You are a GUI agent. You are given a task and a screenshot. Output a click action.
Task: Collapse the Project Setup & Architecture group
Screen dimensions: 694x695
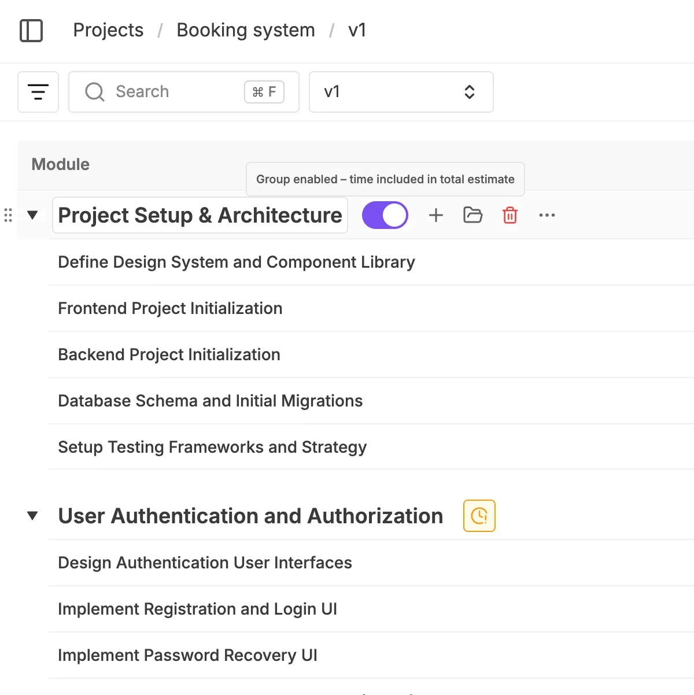click(x=33, y=216)
